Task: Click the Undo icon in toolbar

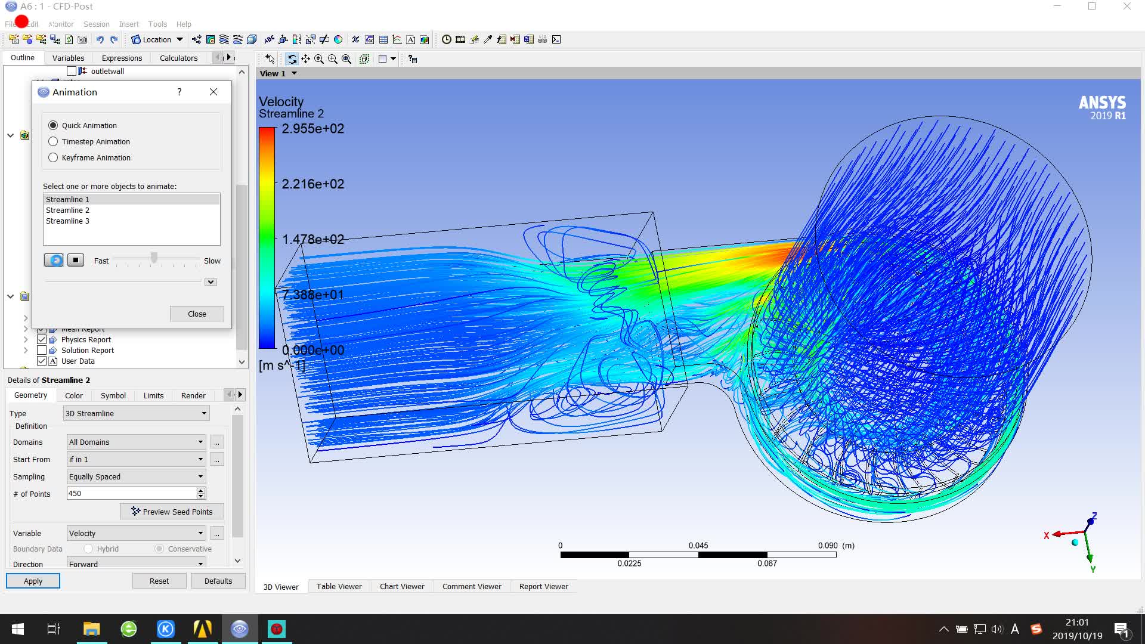Action: pyautogui.click(x=100, y=39)
